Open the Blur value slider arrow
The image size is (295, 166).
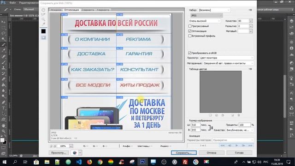[251, 26]
